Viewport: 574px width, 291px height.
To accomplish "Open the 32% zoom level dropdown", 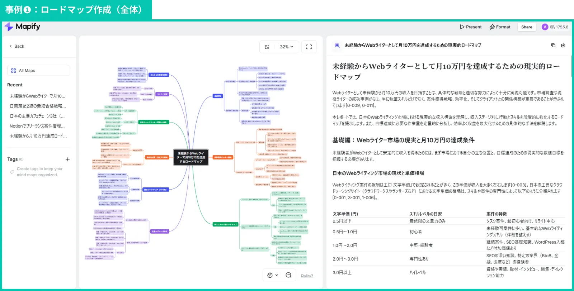I will [287, 47].
